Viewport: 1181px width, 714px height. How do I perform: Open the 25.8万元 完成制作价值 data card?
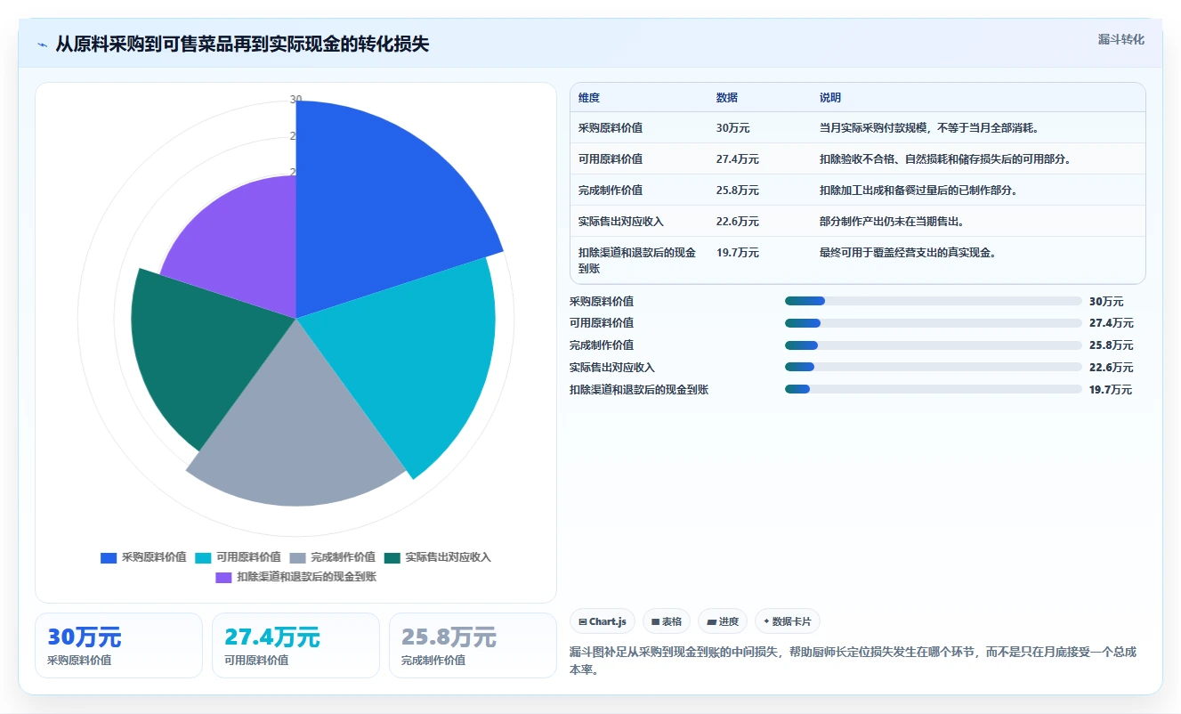[473, 645]
